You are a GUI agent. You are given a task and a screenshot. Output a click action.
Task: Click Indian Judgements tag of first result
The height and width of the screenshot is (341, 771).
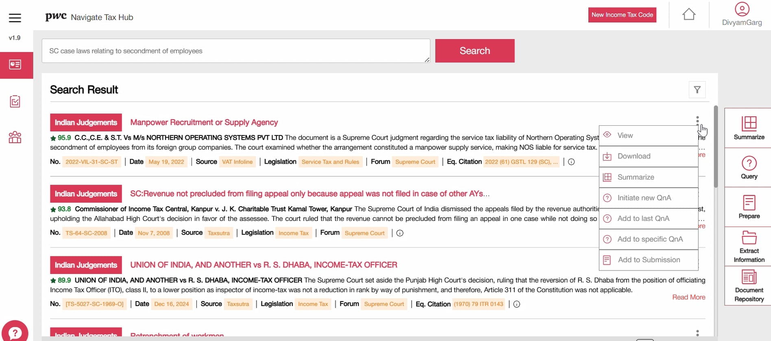click(86, 122)
